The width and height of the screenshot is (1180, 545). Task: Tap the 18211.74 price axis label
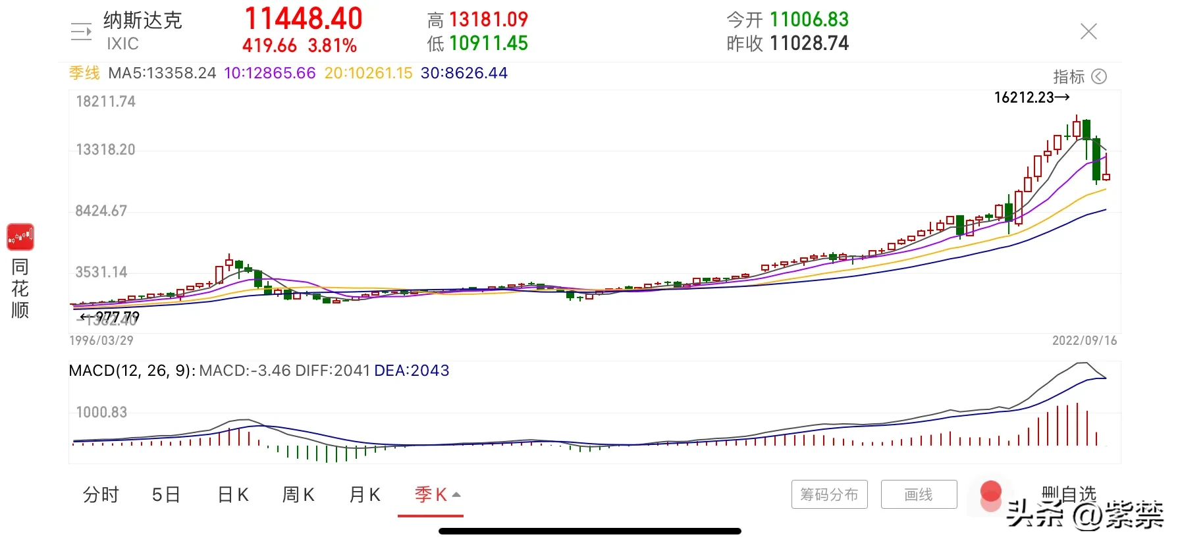pyautogui.click(x=105, y=101)
